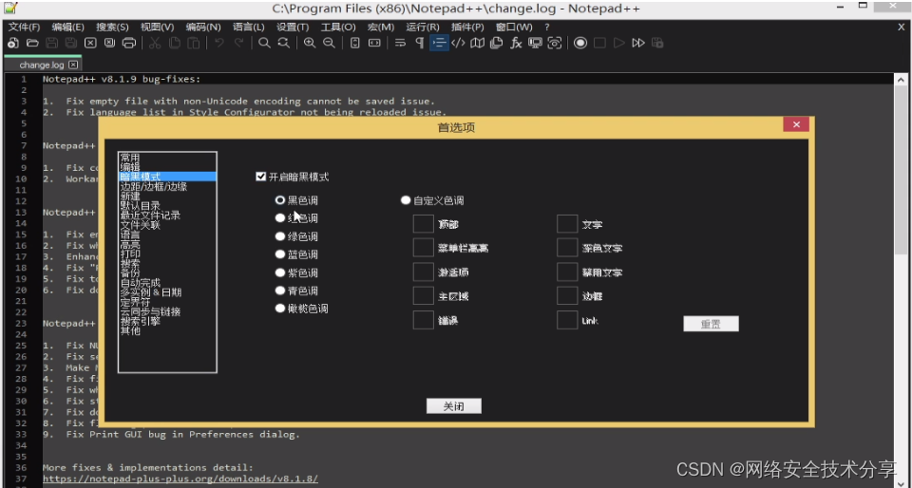Click the 边框 color swatch
912x488 pixels.
pyautogui.click(x=567, y=295)
